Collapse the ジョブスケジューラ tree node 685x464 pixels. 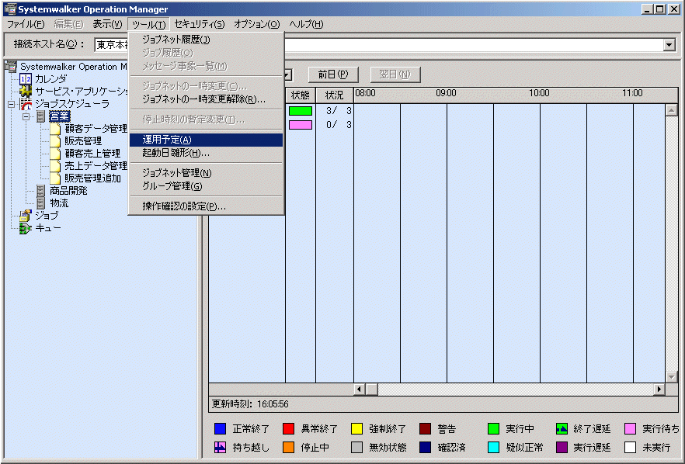pyautogui.click(x=12, y=104)
